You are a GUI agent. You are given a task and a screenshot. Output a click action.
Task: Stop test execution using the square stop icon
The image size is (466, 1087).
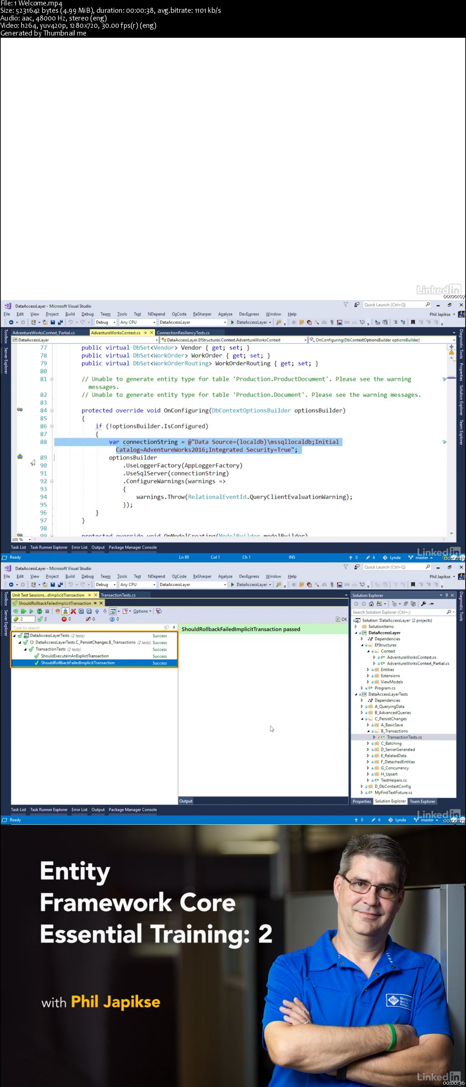[x=47, y=611]
